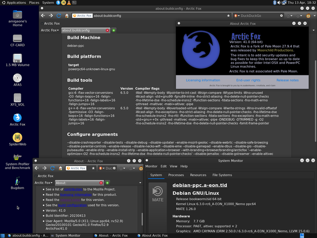Open the AFAS disc icon
This screenshot has width=317, height=238.
click(x=17, y=80)
